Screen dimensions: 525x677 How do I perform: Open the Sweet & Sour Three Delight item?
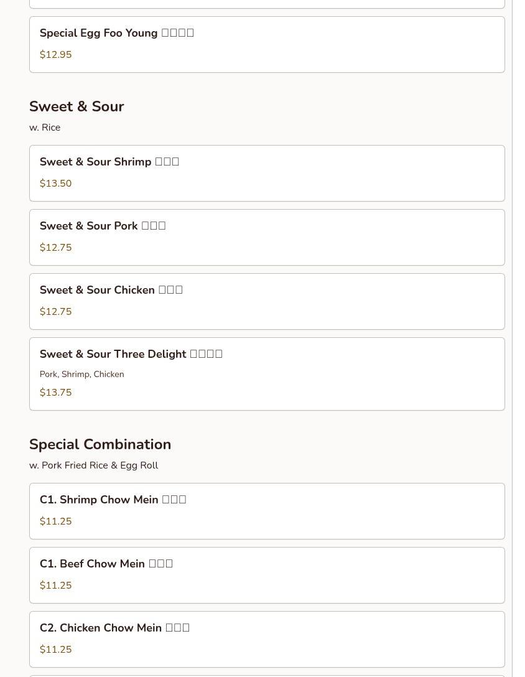(x=131, y=355)
